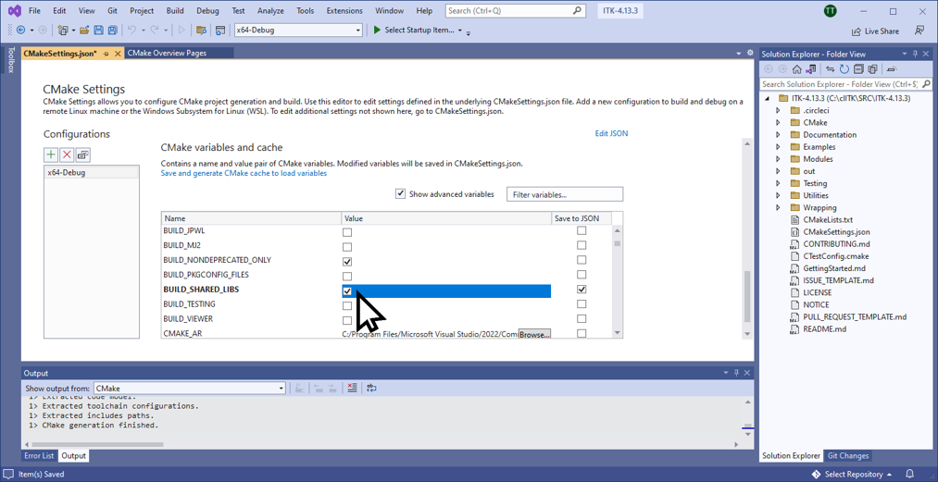The height and width of the screenshot is (482, 938).
Task: Switch to Git Changes tab
Action: click(847, 456)
